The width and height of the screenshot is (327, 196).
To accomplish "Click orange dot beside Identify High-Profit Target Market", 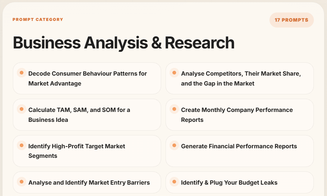I will click(x=22, y=145).
